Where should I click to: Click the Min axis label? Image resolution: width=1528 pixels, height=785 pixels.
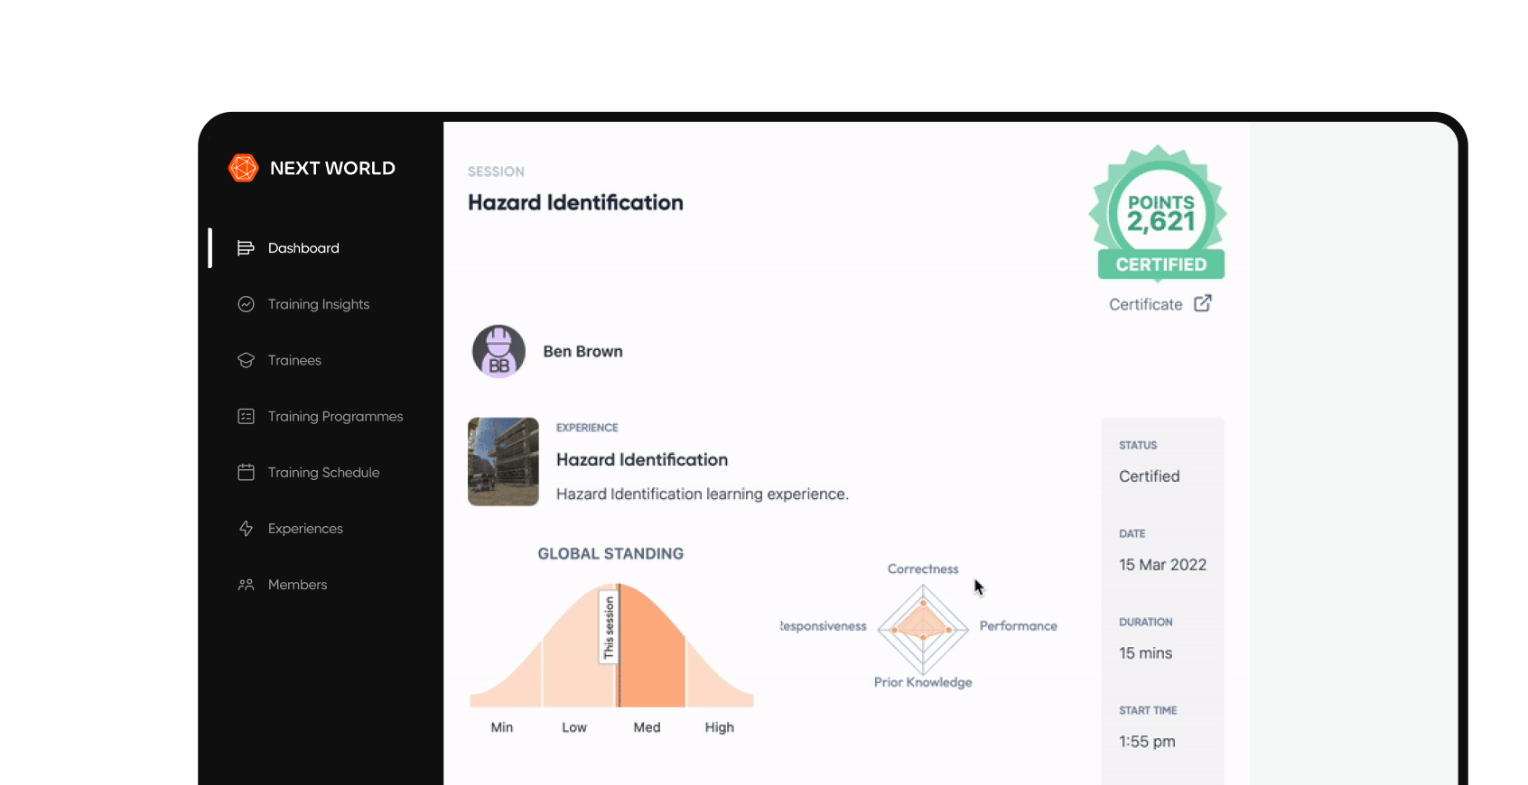[502, 727]
